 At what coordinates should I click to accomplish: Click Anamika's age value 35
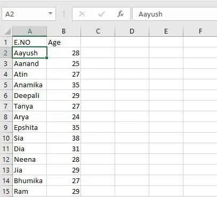(x=63, y=85)
